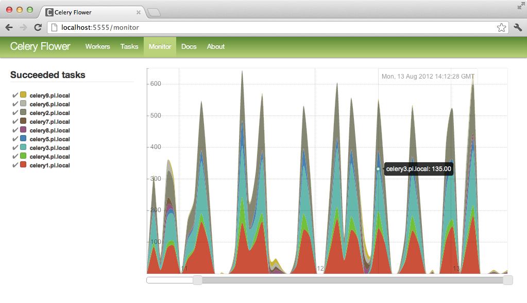Click the localhost:5555/monitor address bar
Viewport: 527px width, 303px height.
(x=155, y=28)
